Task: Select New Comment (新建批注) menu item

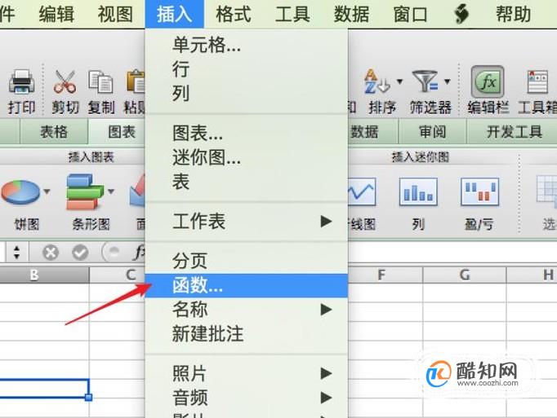Action: tap(246, 333)
